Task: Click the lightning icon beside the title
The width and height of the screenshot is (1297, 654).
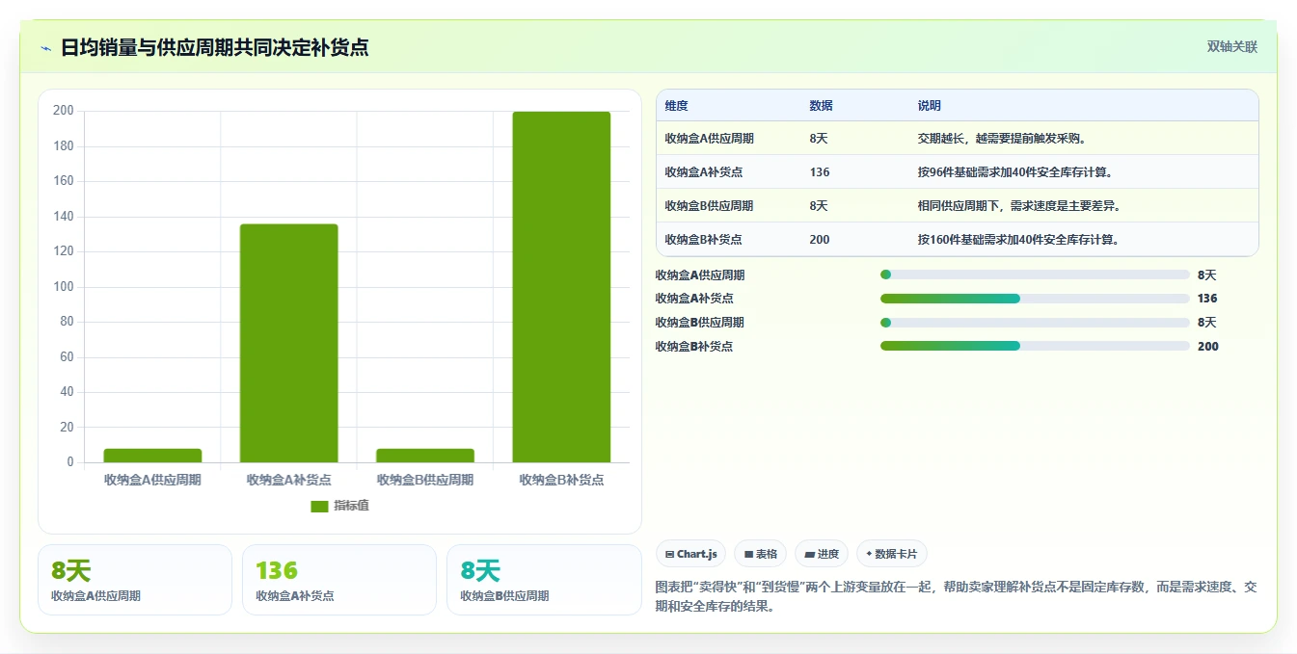Action: (45, 48)
